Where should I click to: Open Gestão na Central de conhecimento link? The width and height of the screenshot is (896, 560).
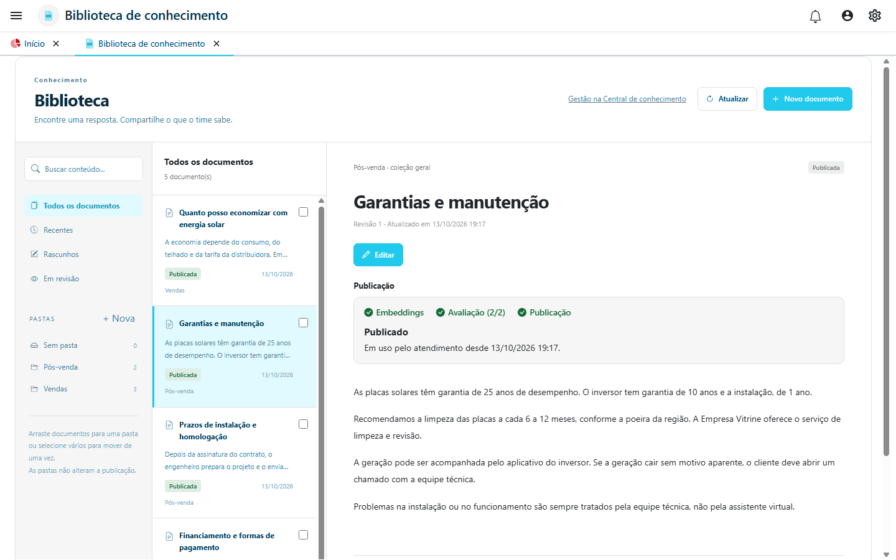[627, 99]
